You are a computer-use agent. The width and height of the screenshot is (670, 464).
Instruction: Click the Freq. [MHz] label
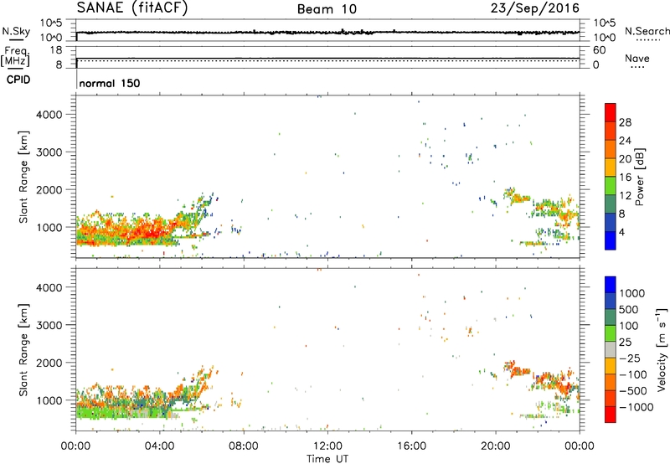[15, 56]
